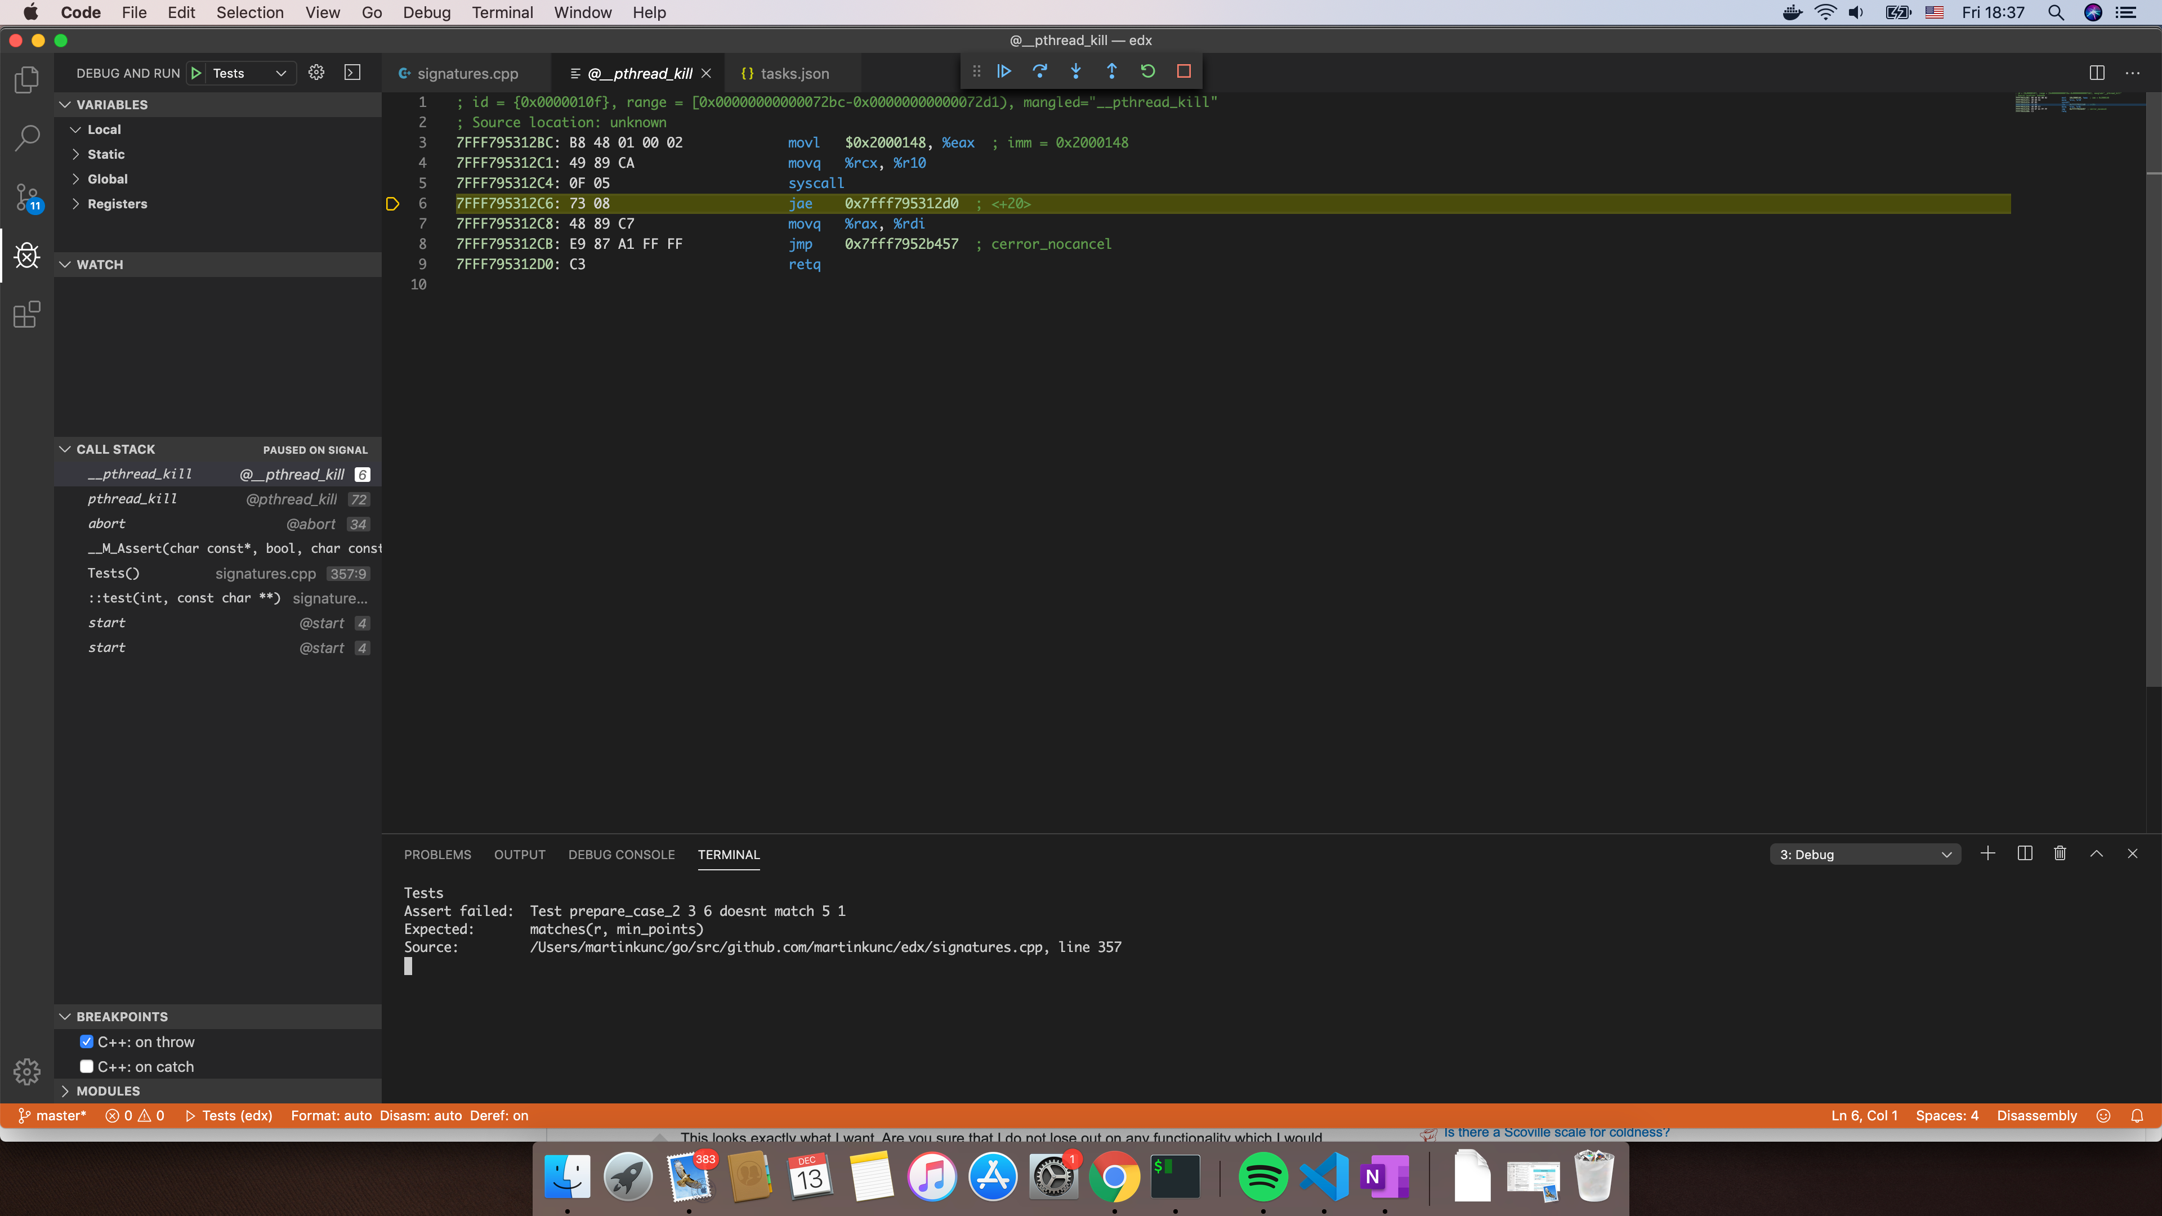Disable the C++: on throw breakpoint
Viewport: 2162px width, 1216px height.
tap(87, 1041)
